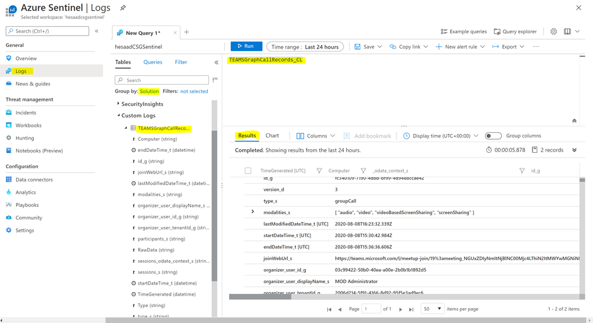Screen dimensions: 593x323
Task: Select the TEAMSGraphCallReco... table
Action: (164, 129)
